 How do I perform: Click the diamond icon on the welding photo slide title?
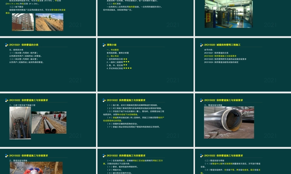[x=7, y=155]
